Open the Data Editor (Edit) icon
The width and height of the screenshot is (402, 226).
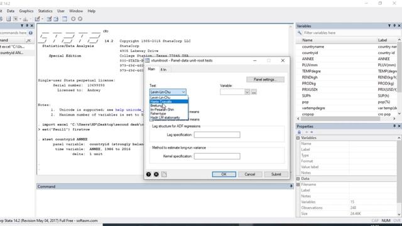tap(49, 19)
